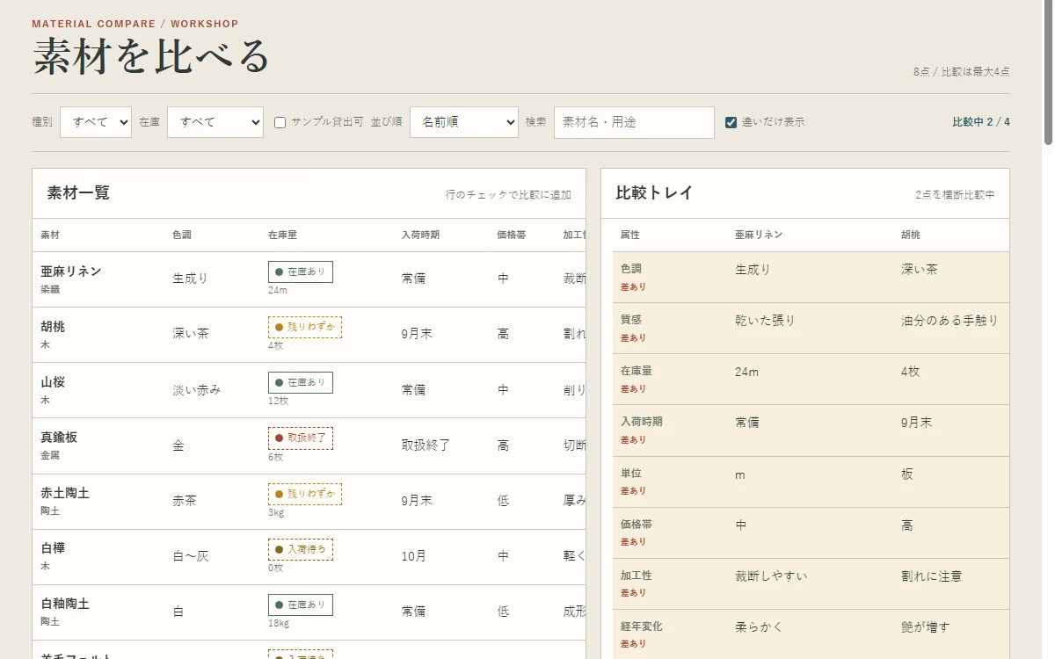Screen dimensions: 1055x659
Task: Click the 白釉陶土 row name
Action: [x=65, y=604]
